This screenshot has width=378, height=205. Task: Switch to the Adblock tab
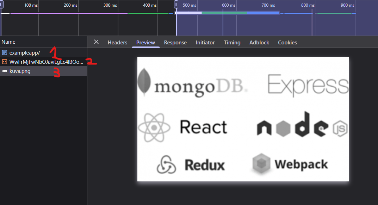click(259, 43)
